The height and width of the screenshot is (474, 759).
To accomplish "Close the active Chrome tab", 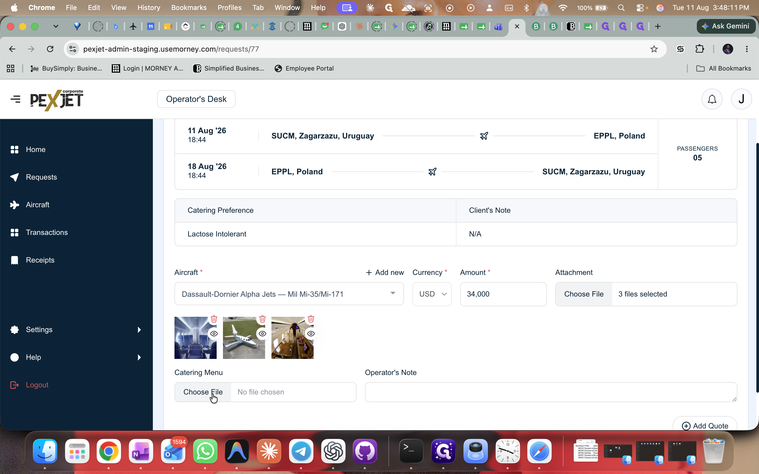I will pos(517,26).
